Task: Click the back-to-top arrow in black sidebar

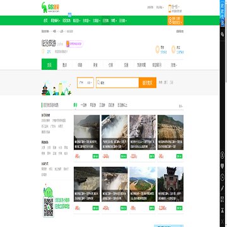Action: click(223, 210)
